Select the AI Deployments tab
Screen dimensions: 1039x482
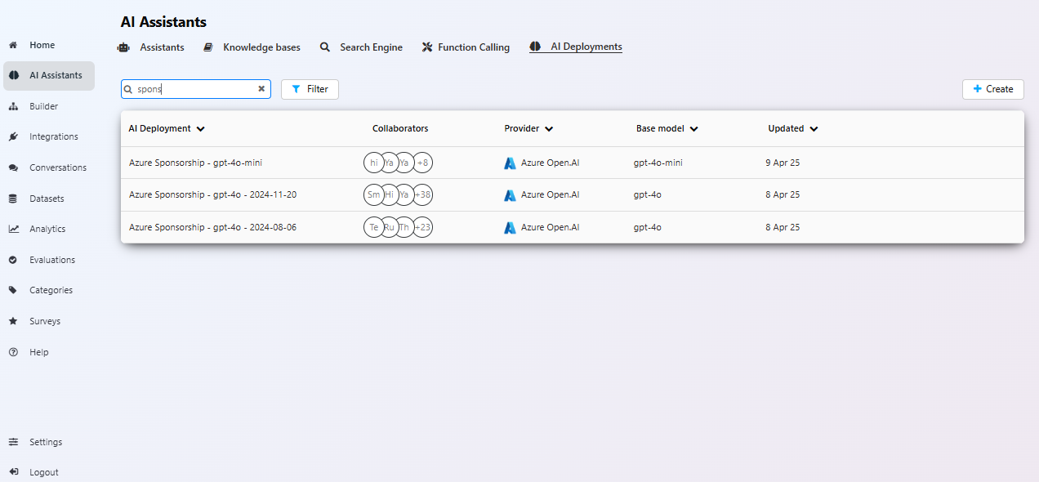pos(576,47)
